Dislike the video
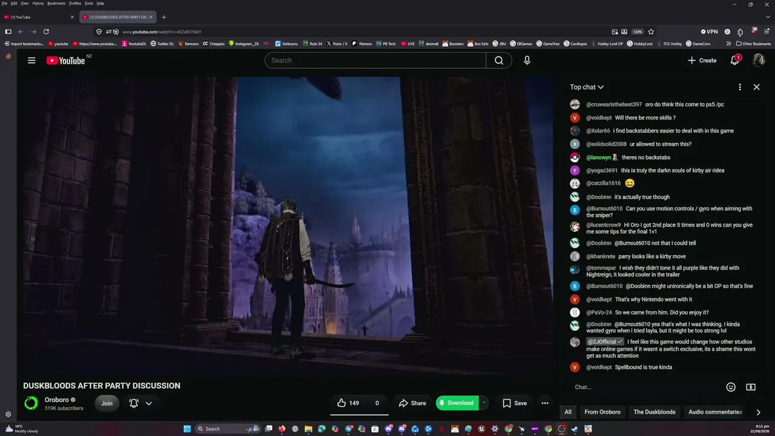Screen dimensions: 775x436 click(x=377, y=403)
